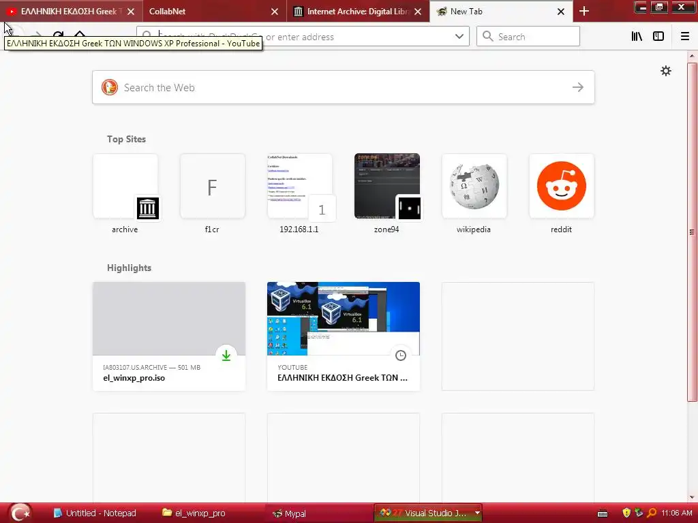The width and height of the screenshot is (698, 523).
Task: Click the address bar field
Action: click(303, 37)
